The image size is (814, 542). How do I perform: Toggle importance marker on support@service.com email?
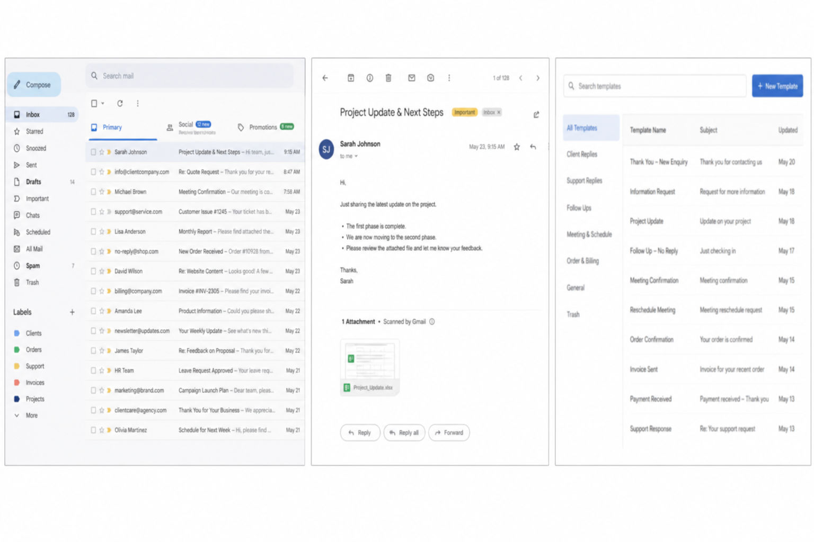[x=109, y=212]
